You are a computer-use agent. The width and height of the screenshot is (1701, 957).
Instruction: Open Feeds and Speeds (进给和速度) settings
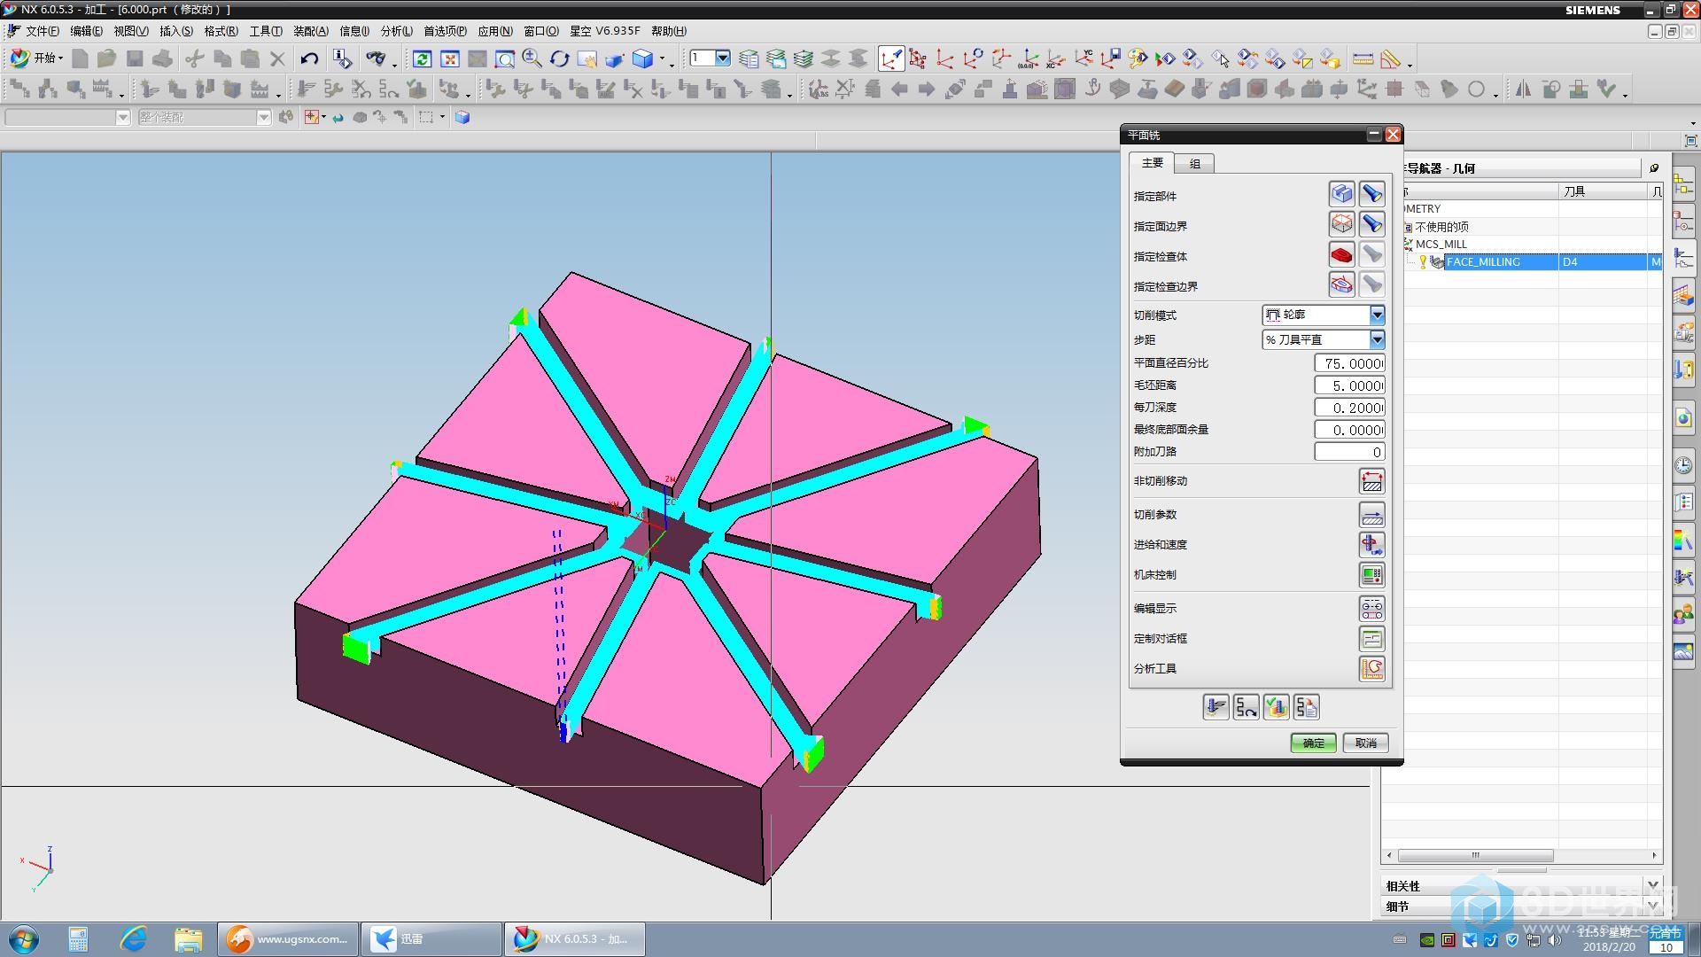1372,545
